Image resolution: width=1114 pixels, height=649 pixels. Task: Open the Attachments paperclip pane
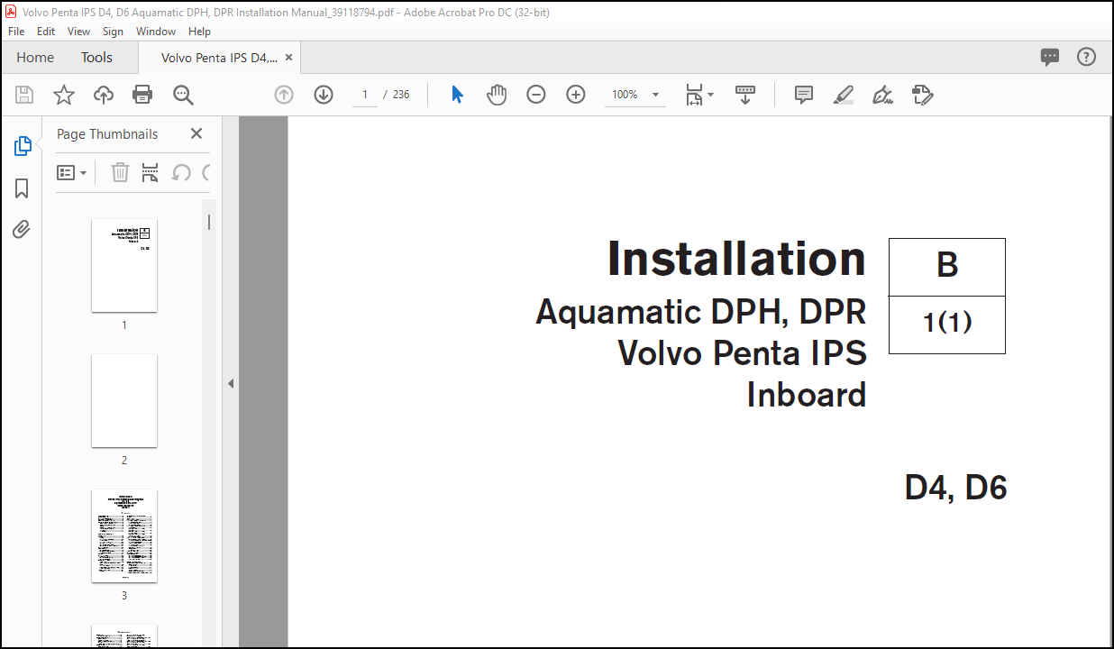tap(22, 229)
